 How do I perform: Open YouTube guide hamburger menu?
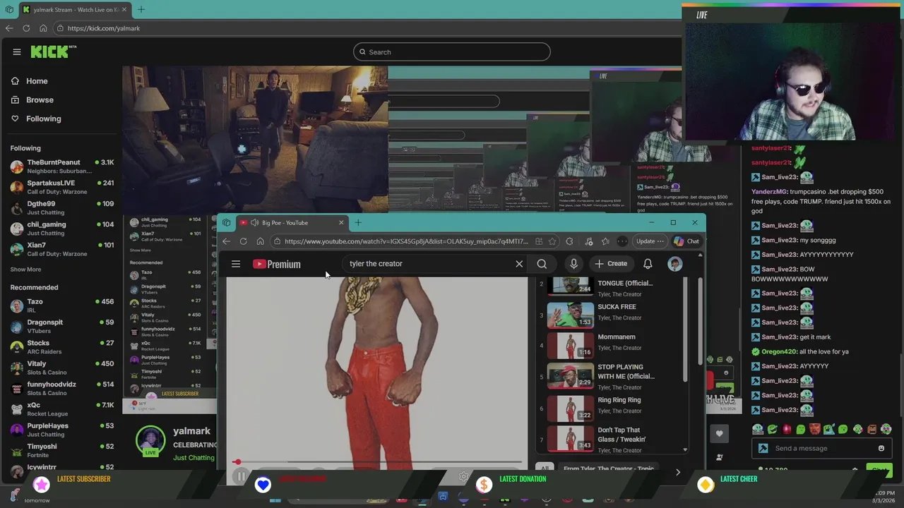pyautogui.click(x=236, y=264)
